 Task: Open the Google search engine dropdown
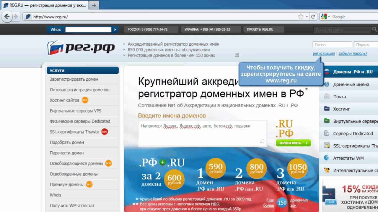coord(326,17)
